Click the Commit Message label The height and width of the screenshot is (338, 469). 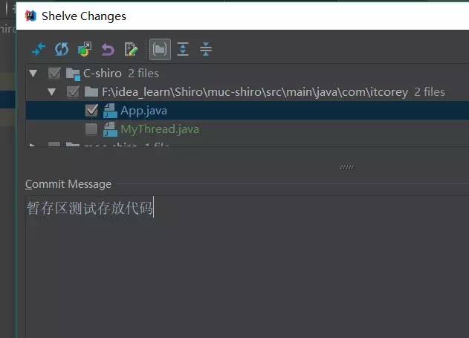(68, 184)
